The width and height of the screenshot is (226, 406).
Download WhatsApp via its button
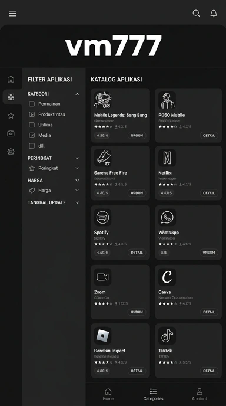coord(209,253)
